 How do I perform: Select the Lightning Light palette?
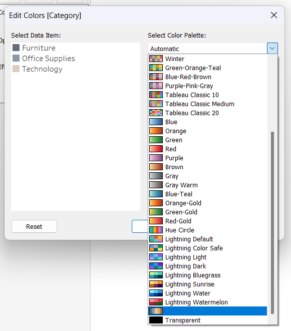coord(207,257)
